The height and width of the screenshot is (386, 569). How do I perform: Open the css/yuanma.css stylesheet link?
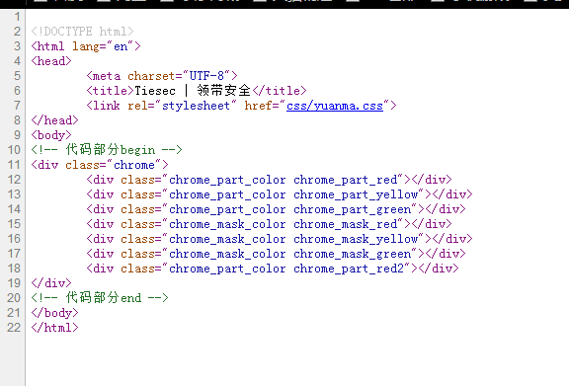point(335,106)
